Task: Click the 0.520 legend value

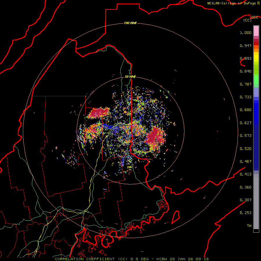Action: pos(246,149)
